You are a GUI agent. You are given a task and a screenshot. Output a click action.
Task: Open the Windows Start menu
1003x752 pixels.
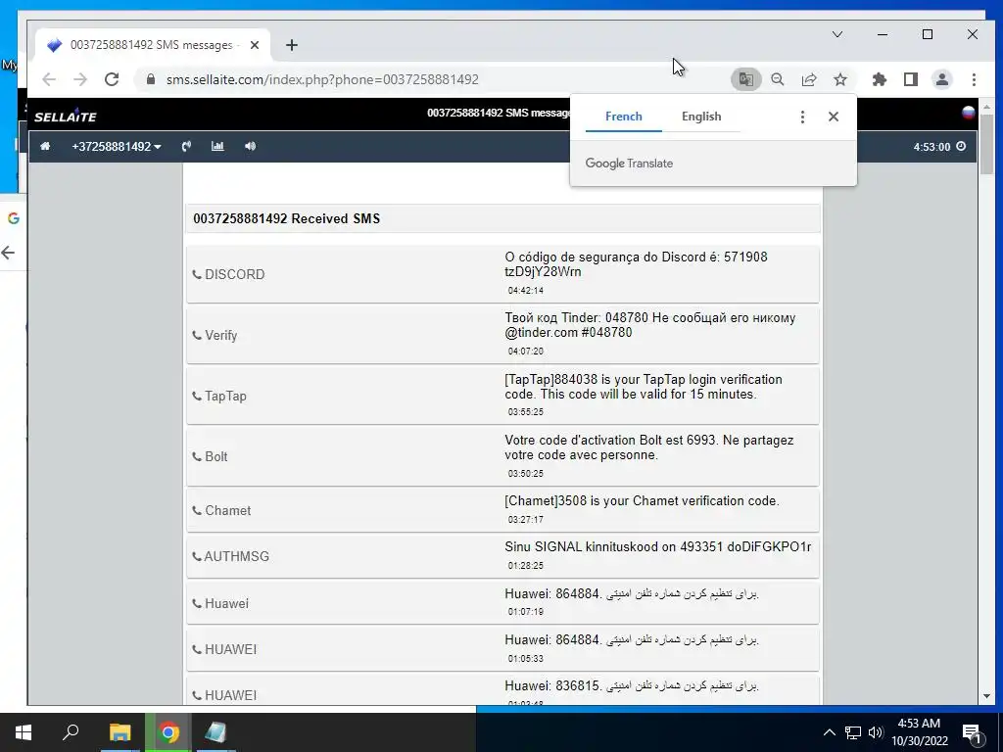pyautogui.click(x=24, y=732)
